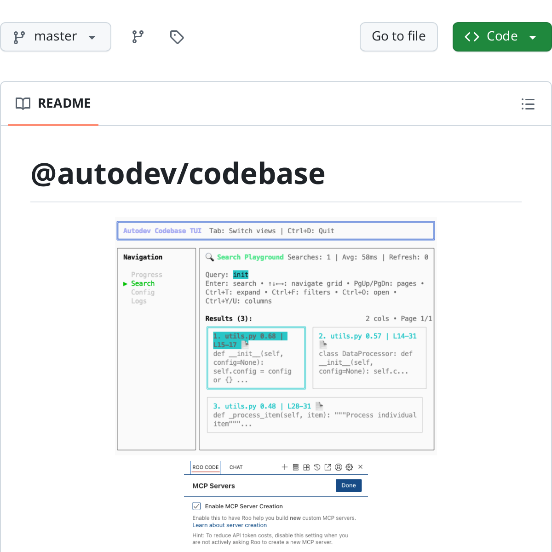Expand the green Code dropdown
This screenshot has width=552, height=552.
coord(532,36)
